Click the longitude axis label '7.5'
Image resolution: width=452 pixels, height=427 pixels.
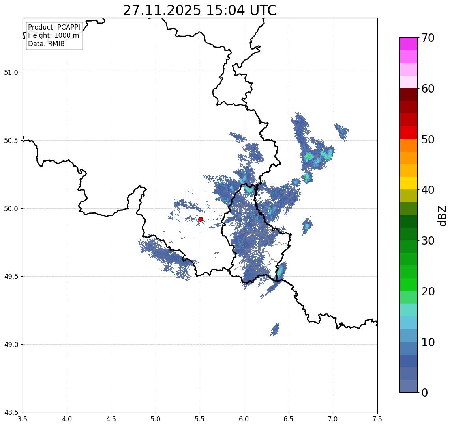coord(377,419)
